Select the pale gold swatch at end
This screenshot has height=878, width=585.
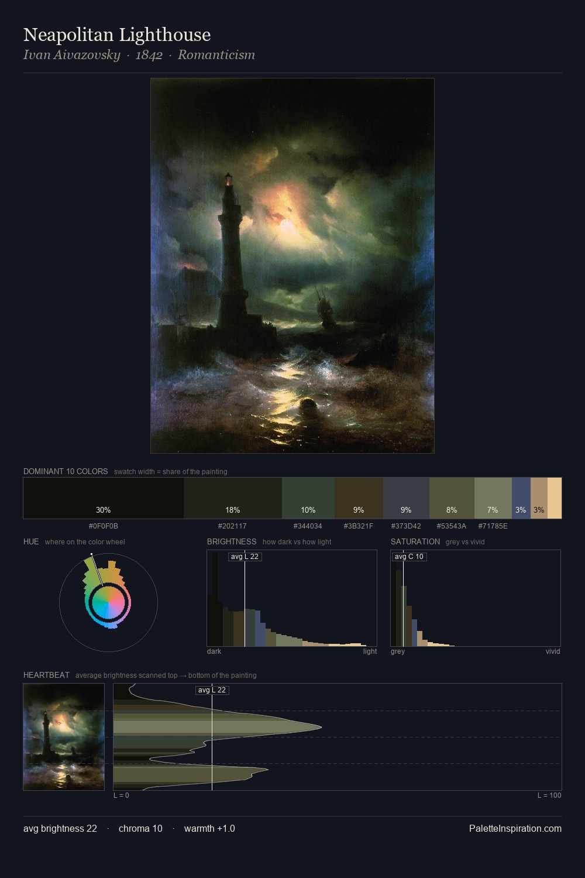coord(555,498)
